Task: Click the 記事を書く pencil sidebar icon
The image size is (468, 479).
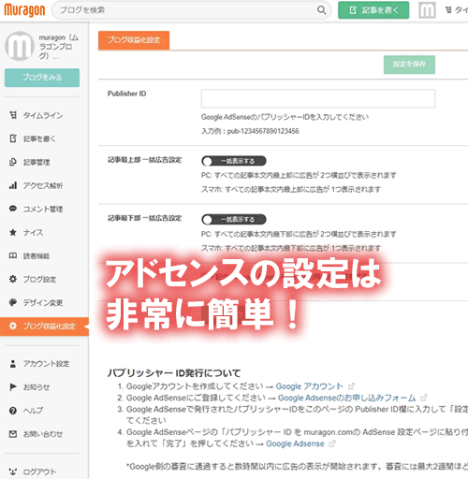Action: click(x=13, y=138)
